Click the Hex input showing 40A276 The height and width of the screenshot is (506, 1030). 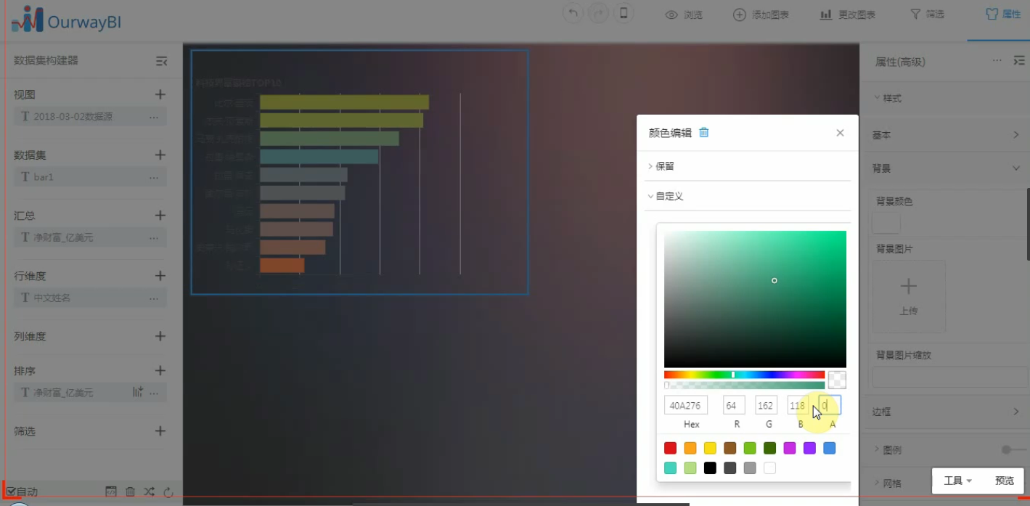click(x=686, y=404)
